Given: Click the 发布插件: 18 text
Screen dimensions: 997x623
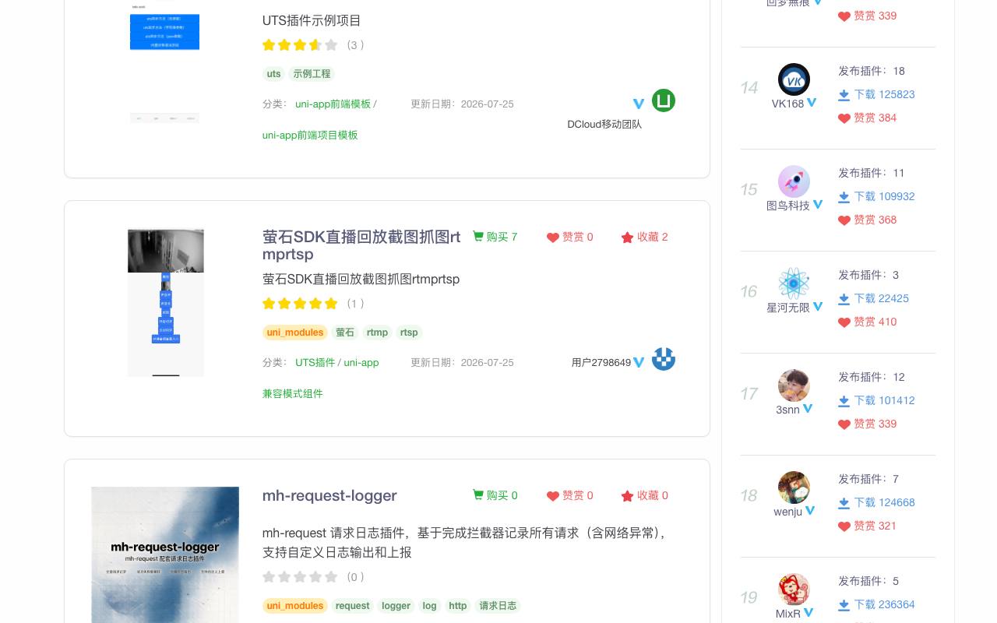Looking at the screenshot, I should click(x=872, y=71).
